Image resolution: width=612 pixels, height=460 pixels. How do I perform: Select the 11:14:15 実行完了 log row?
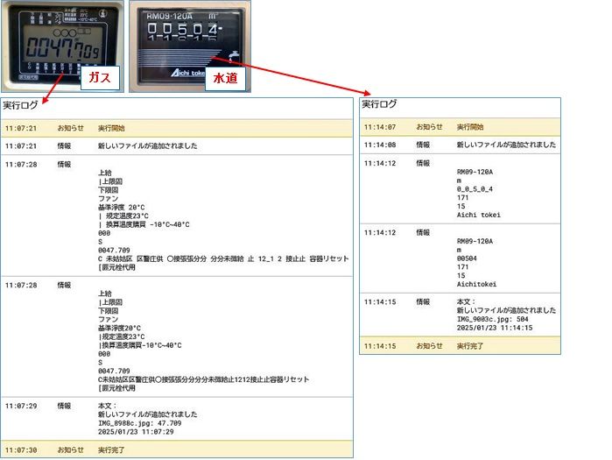pyautogui.click(x=460, y=346)
